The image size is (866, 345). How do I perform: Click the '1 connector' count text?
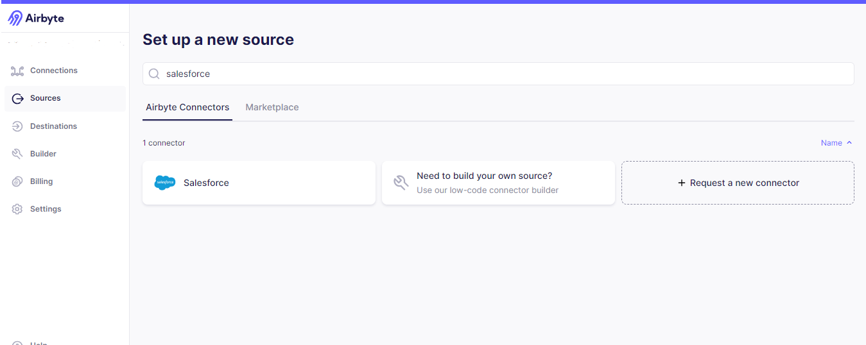164,143
